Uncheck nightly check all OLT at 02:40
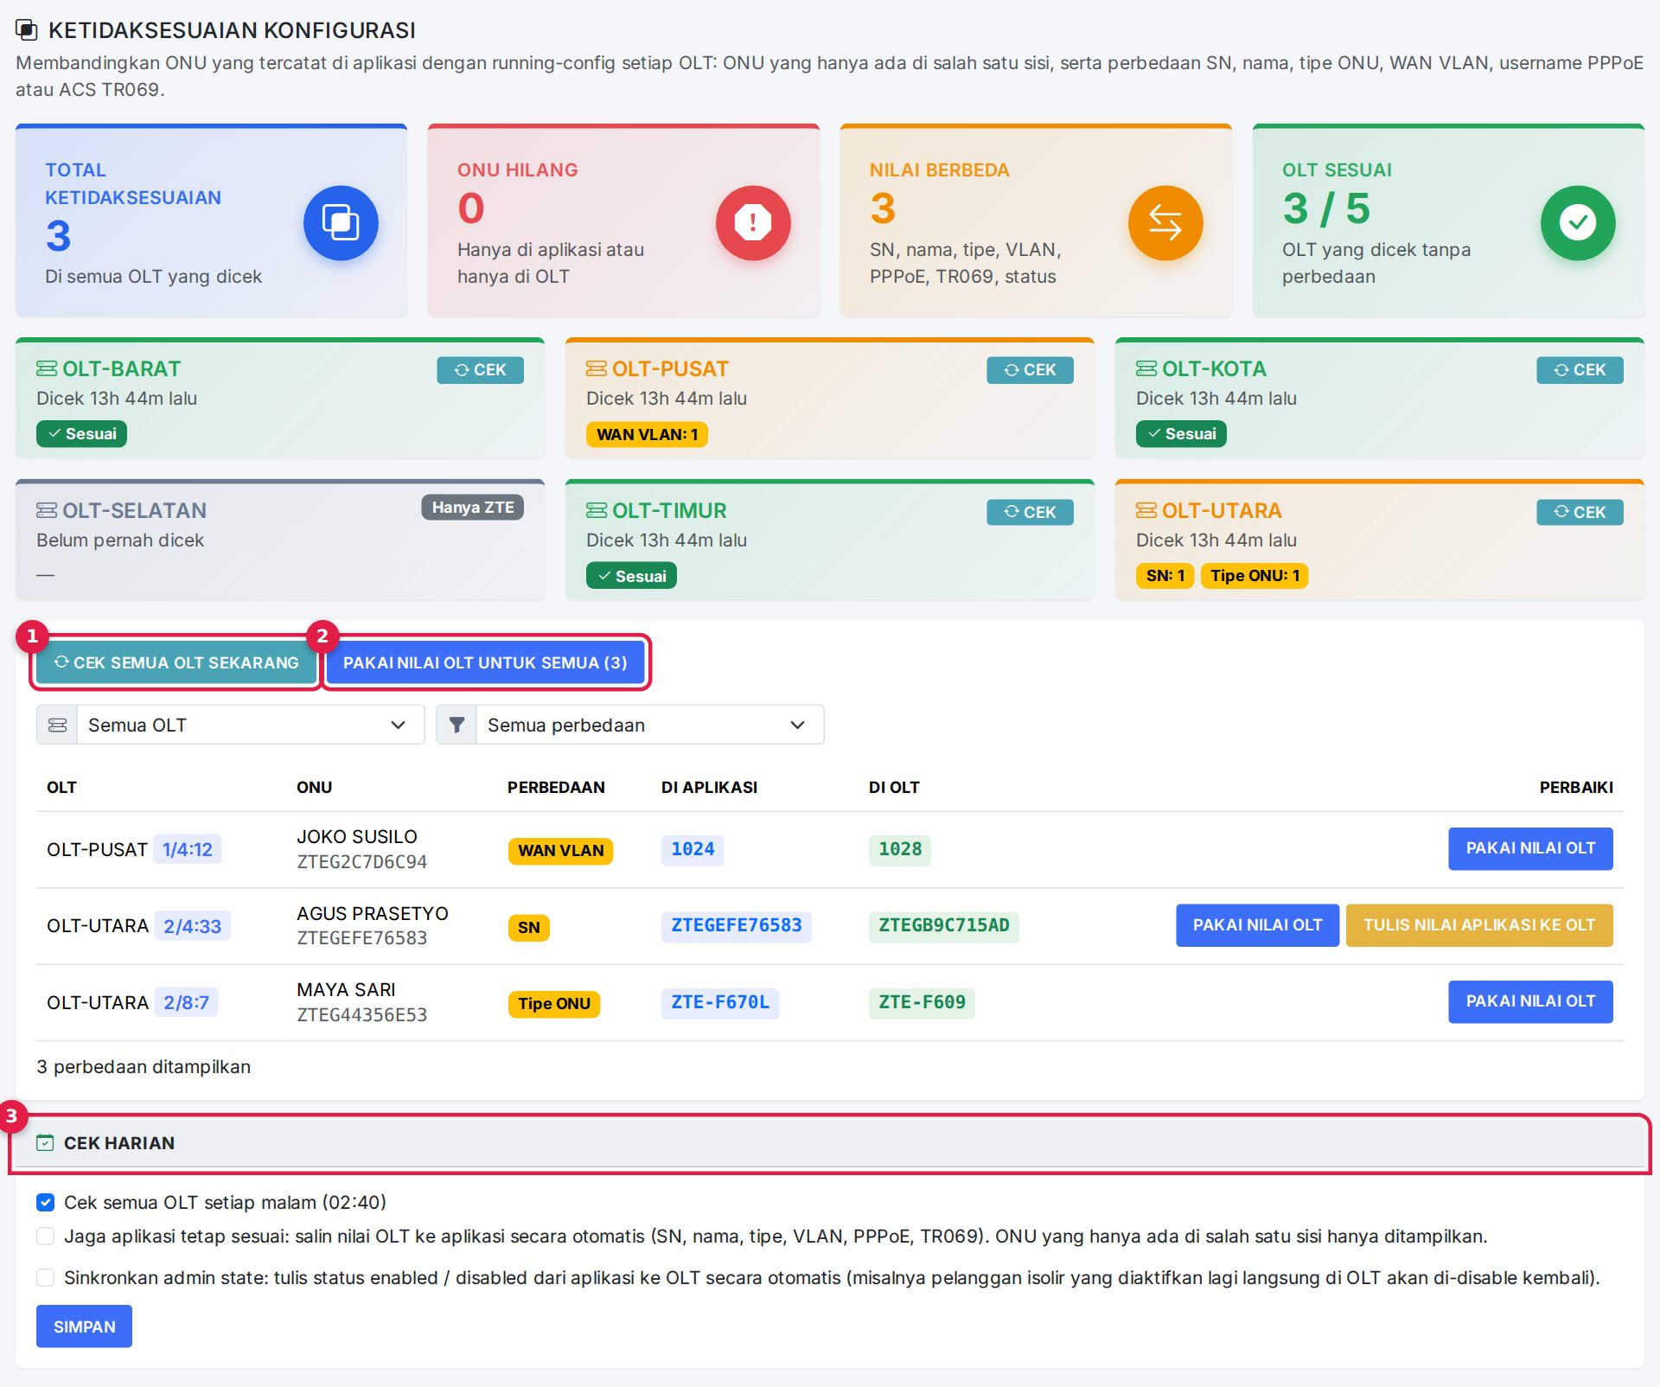Viewport: 1660px width, 1387px height. tap(46, 1203)
